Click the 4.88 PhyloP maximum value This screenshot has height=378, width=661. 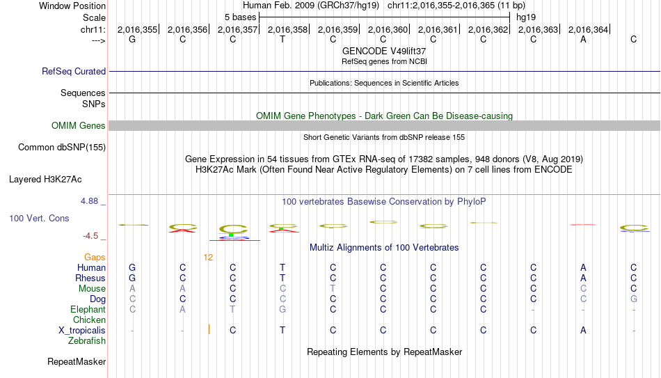pos(89,201)
